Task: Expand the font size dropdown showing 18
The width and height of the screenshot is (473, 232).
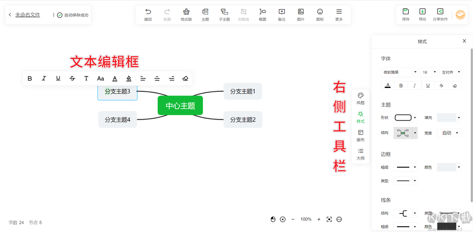Action: [x=428, y=72]
